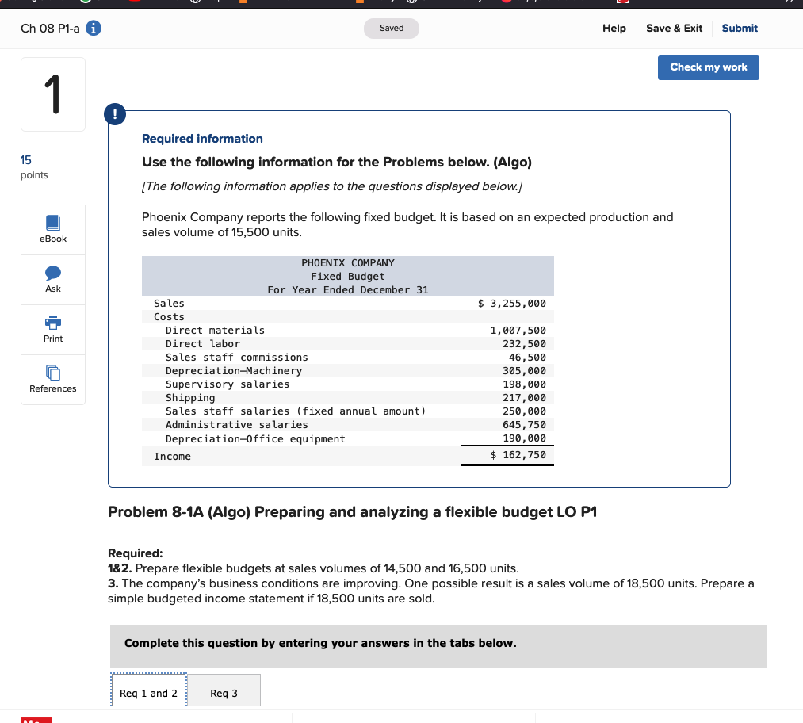Click Check my work button
The height and width of the screenshot is (723, 803).
pyautogui.click(x=708, y=67)
